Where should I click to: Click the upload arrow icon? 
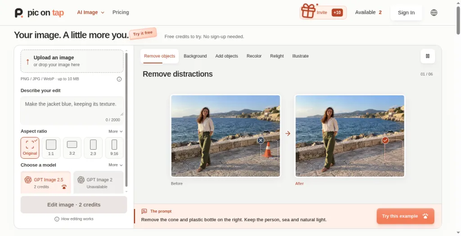(x=27, y=62)
